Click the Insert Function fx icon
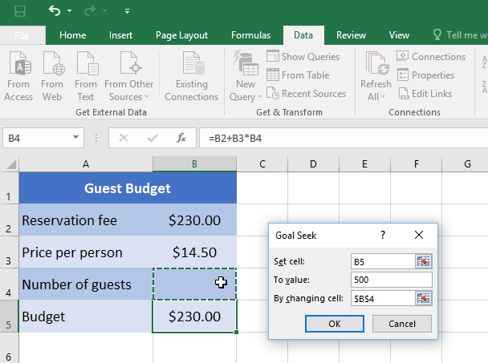 [181, 138]
